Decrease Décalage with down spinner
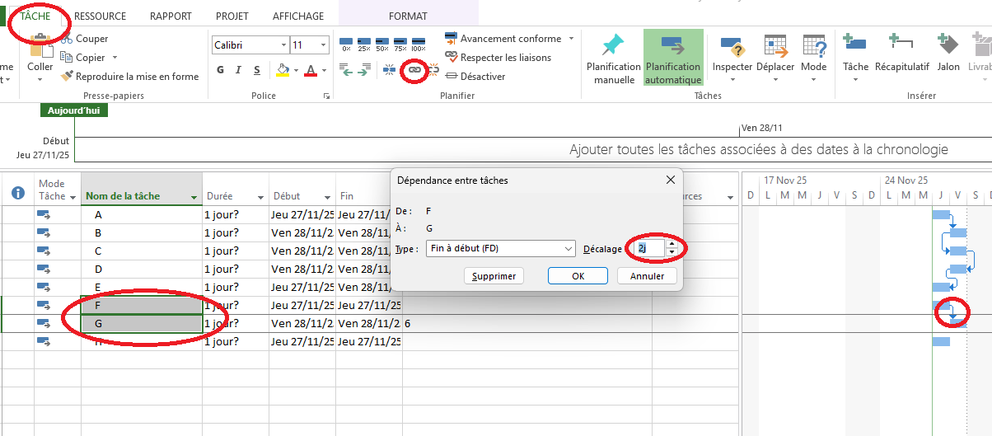Viewport: 992px width, 436px height. coord(671,252)
